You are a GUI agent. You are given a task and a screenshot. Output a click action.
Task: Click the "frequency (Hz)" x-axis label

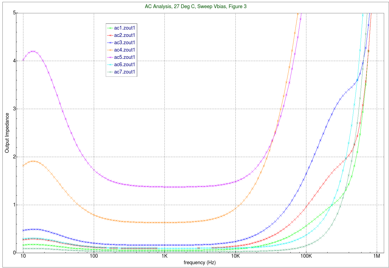coord(200,263)
